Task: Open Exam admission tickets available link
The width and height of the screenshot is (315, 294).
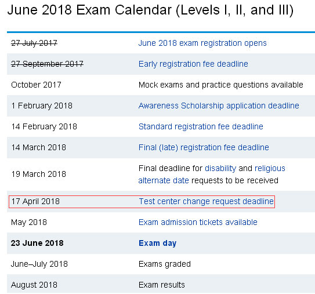Action: coord(198,222)
